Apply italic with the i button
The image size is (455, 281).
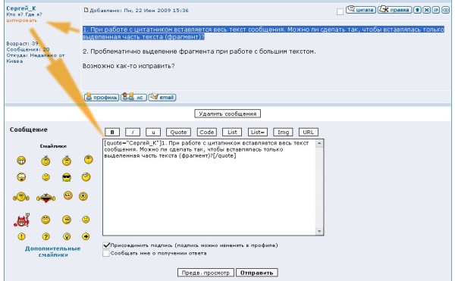[133, 132]
